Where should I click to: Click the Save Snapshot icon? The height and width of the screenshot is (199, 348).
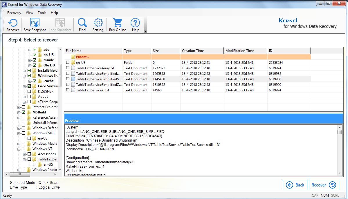coord(35,23)
